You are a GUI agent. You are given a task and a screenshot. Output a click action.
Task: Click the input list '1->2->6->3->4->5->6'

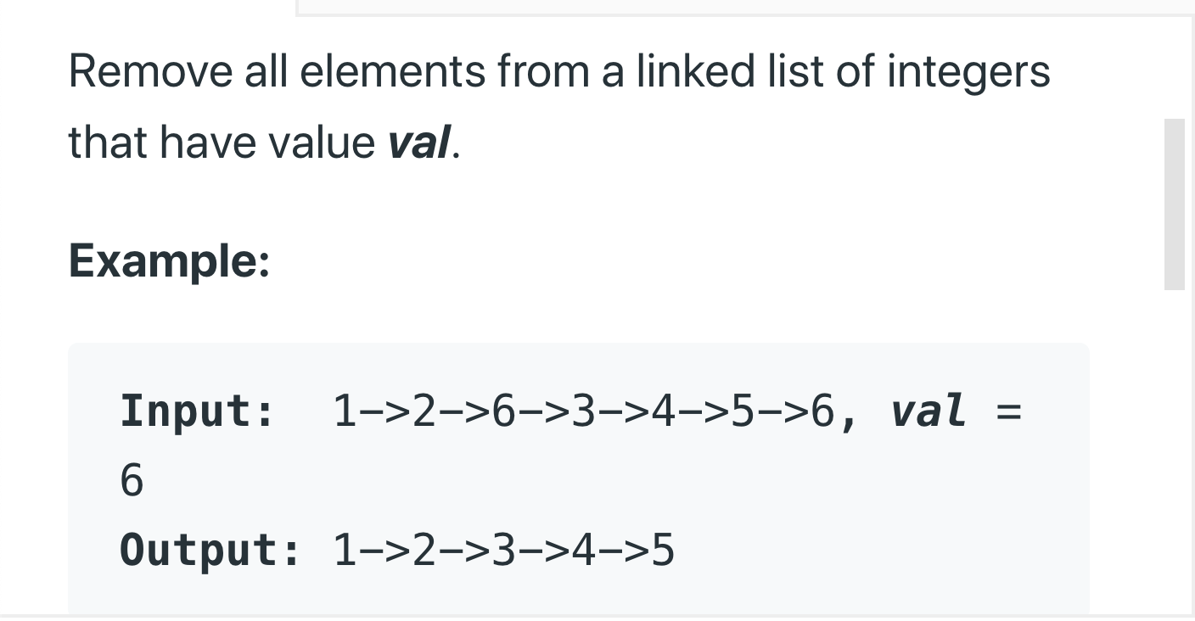pos(584,411)
